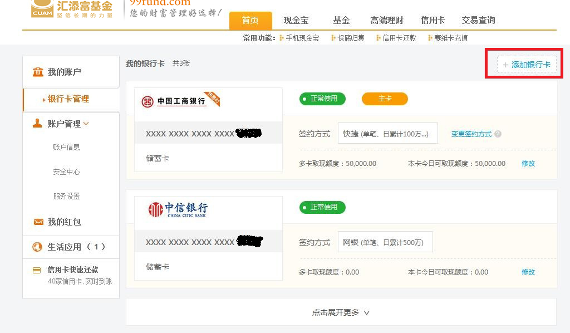Select 安全中心 in the sidebar

click(66, 172)
